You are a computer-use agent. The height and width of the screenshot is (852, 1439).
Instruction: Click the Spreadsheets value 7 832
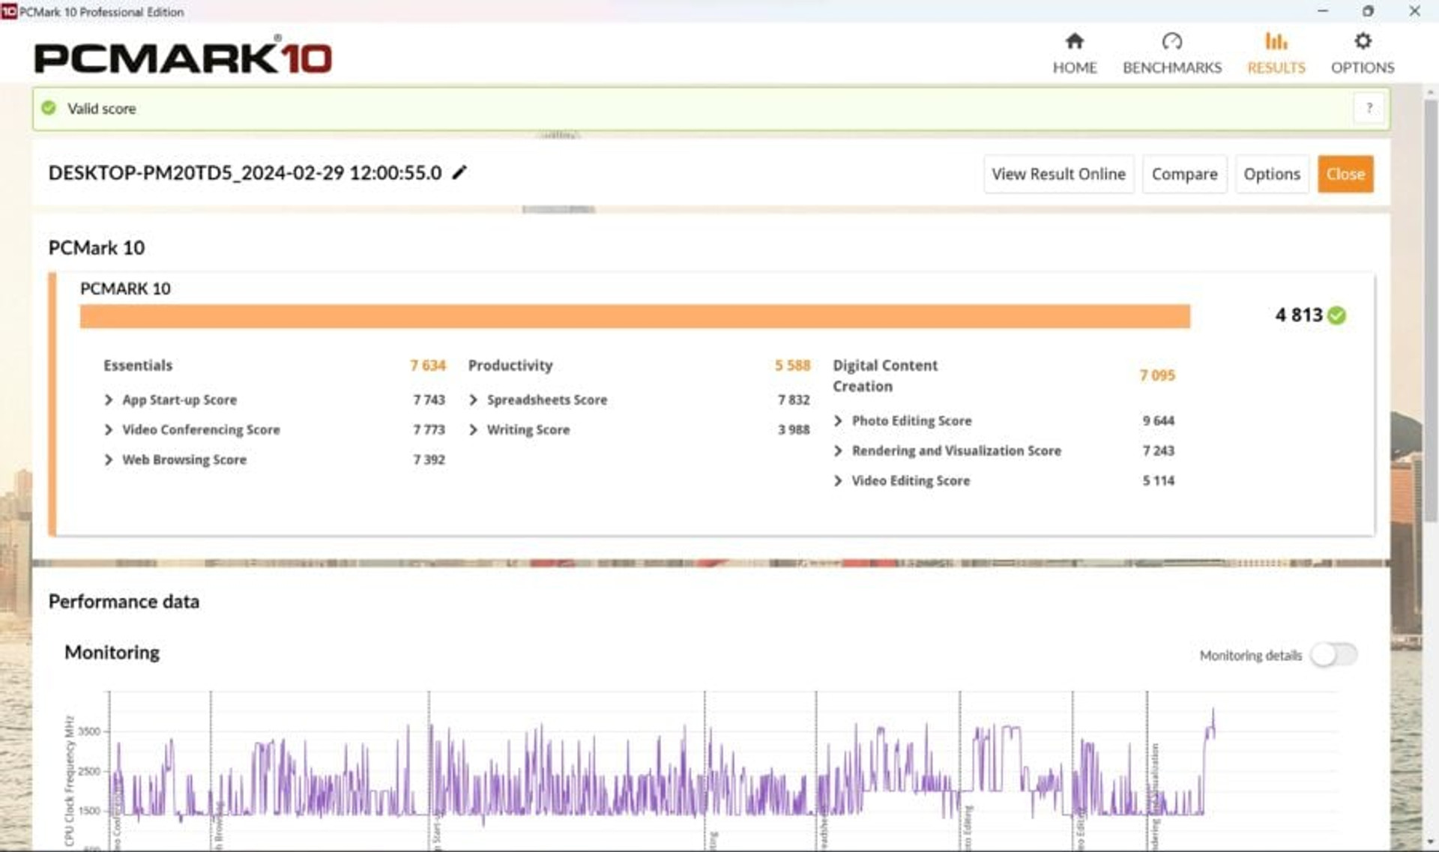coord(794,399)
